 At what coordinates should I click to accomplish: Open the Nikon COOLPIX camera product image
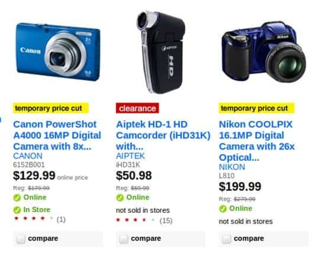coord(264,52)
